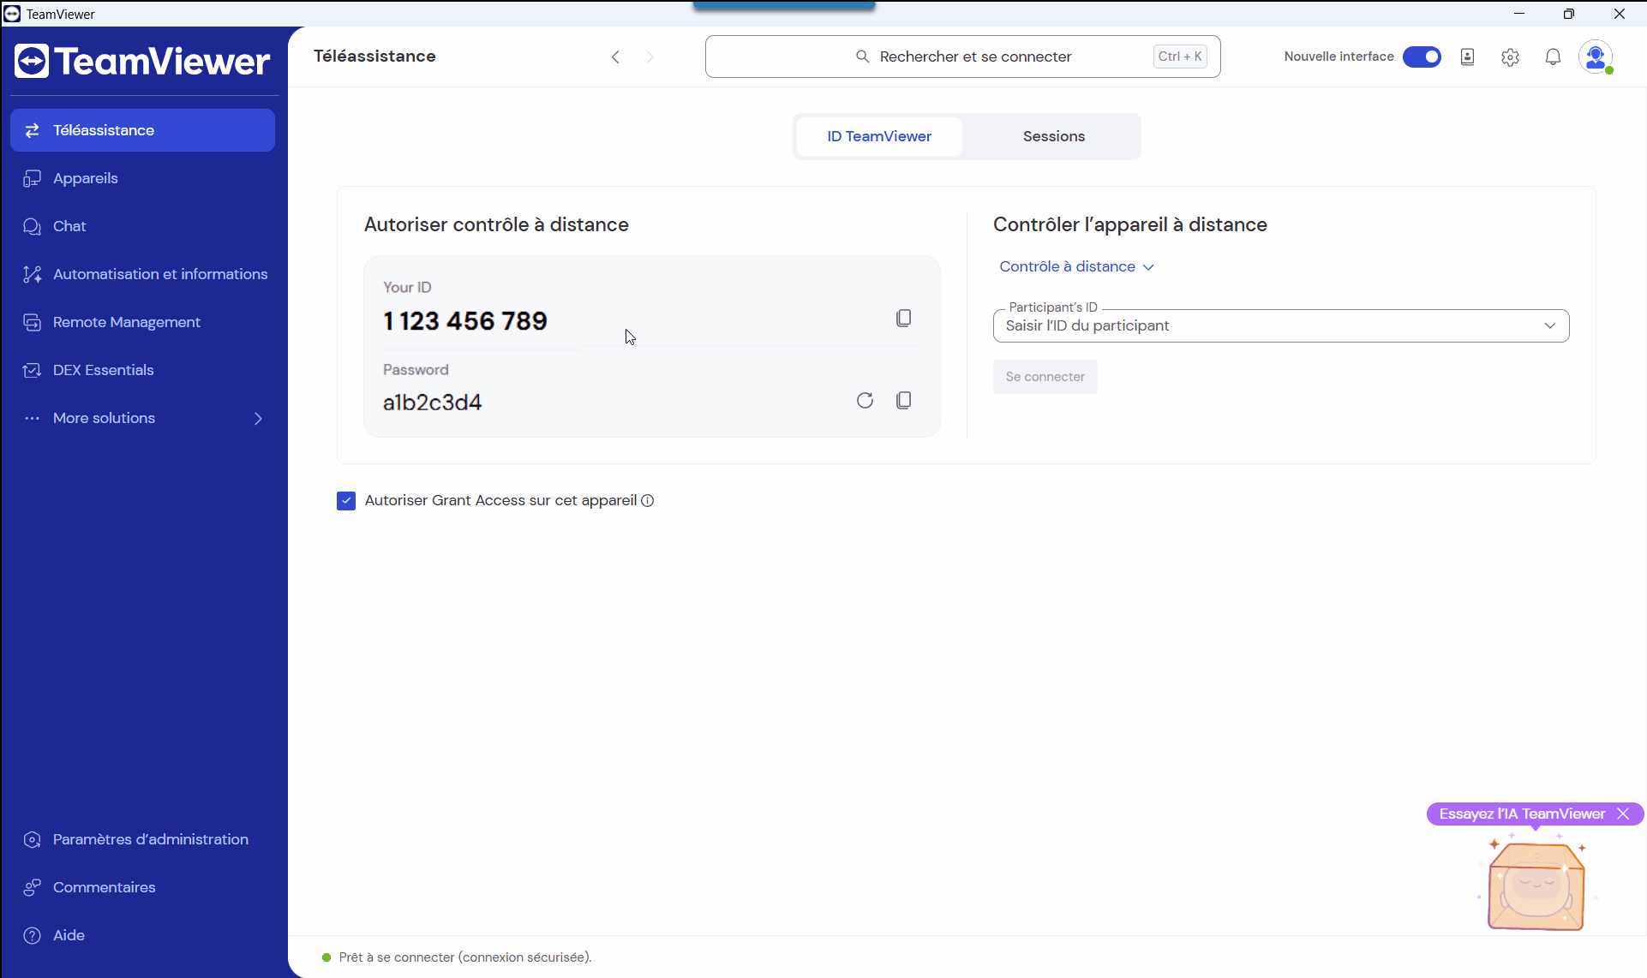Switch to the Sessions tab
Image resolution: width=1647 pixels, height=978 pixels.
[x=1053, y=136]
